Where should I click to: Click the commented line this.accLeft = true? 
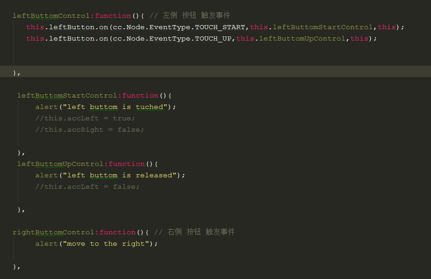click(85, 118)
